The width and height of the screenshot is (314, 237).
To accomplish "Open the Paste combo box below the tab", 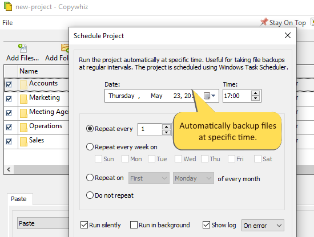I will click(x=43, y=223).
